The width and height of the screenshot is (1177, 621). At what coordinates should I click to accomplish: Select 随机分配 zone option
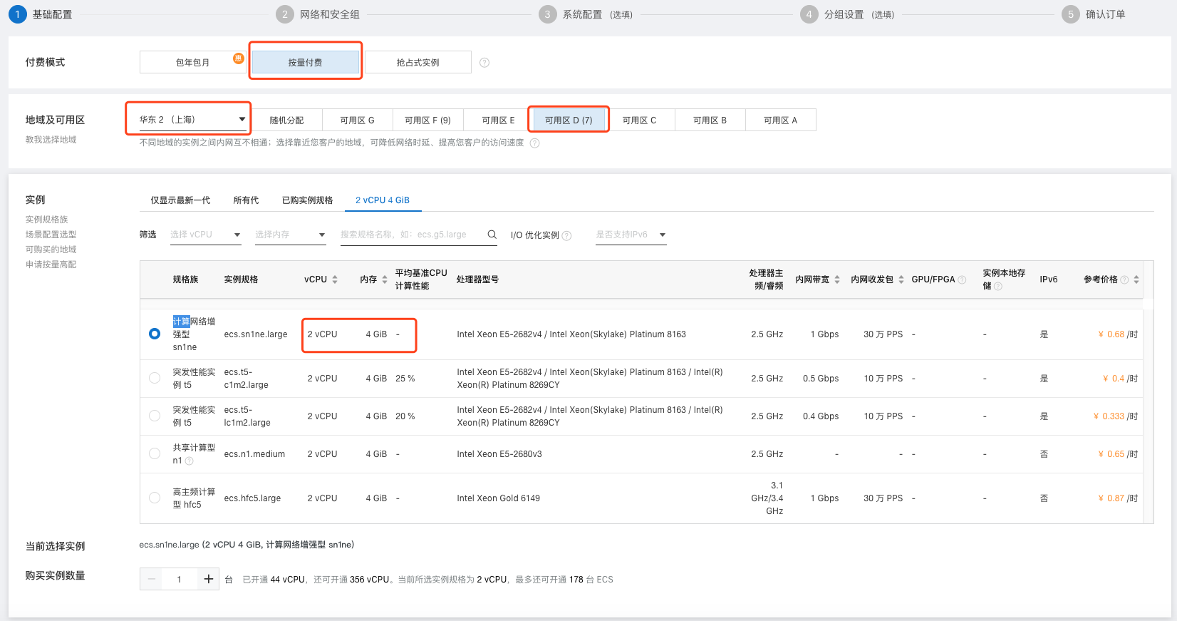[x=286, y=120]
